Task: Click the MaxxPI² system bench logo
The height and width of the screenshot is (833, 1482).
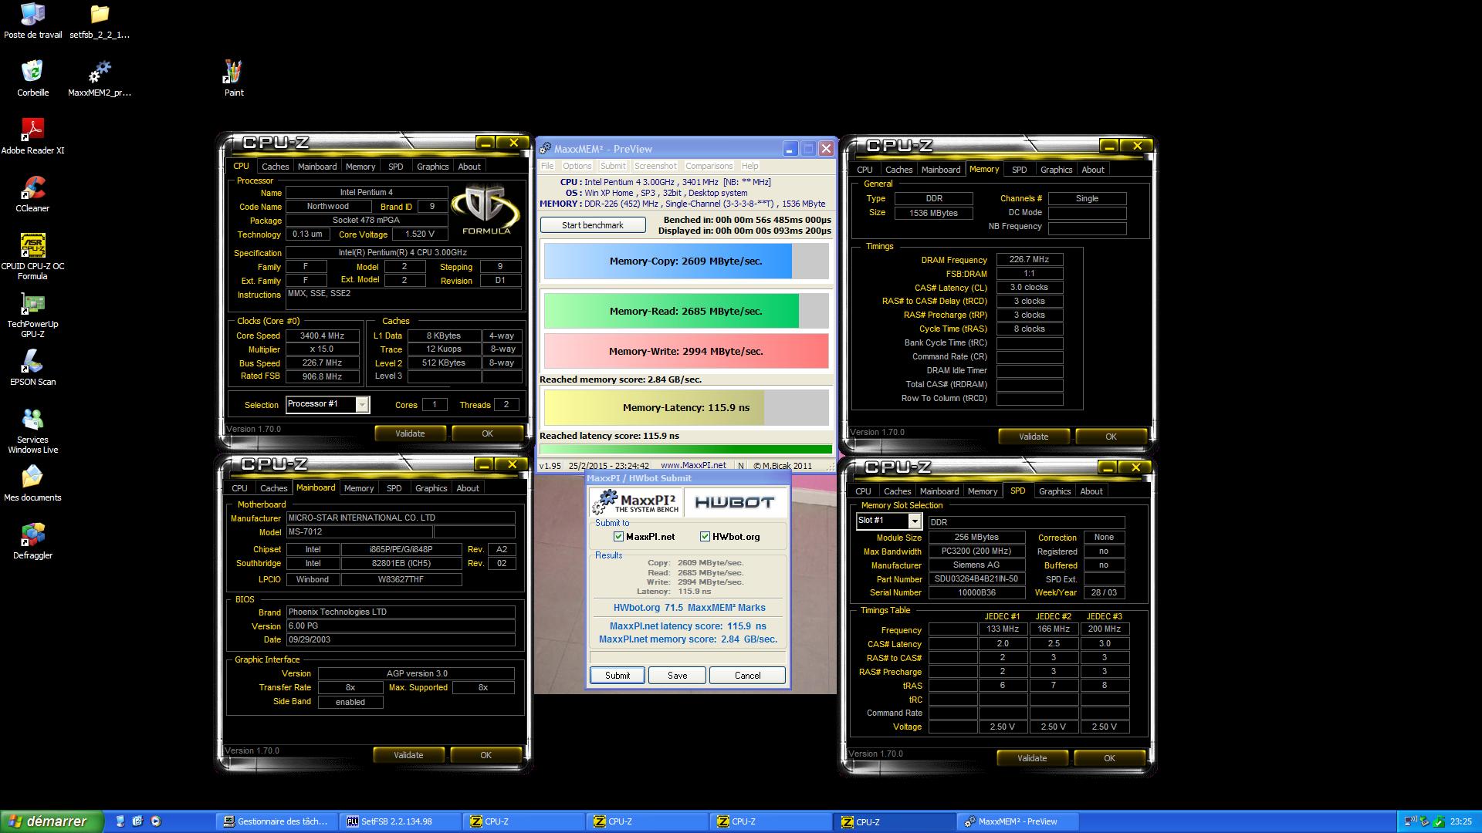Action: [635, 502]
